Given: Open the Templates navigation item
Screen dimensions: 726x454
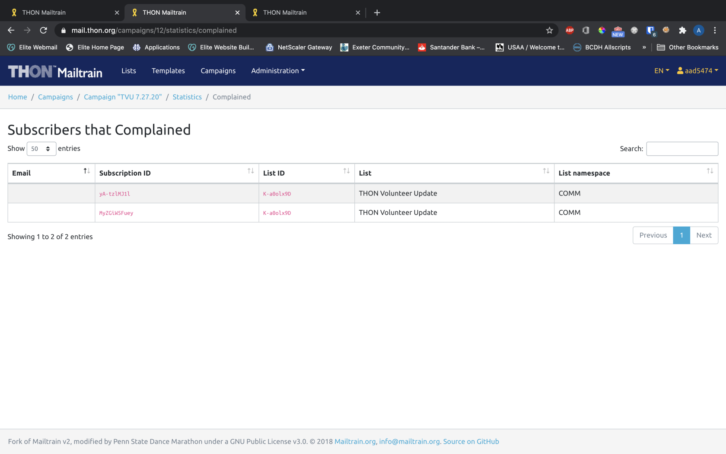Looking at the screenshot, I should click(168, 70).
